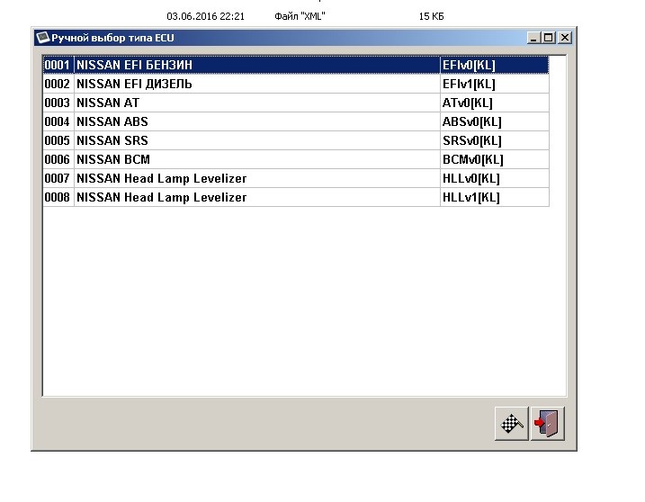This screenshot has width=645, height=502.
Task: Exit dialog via the red arrow door icon
Action: (548, 424)
